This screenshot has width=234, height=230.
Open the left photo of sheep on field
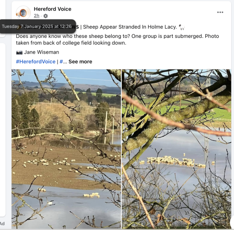(x=66, y=149)
